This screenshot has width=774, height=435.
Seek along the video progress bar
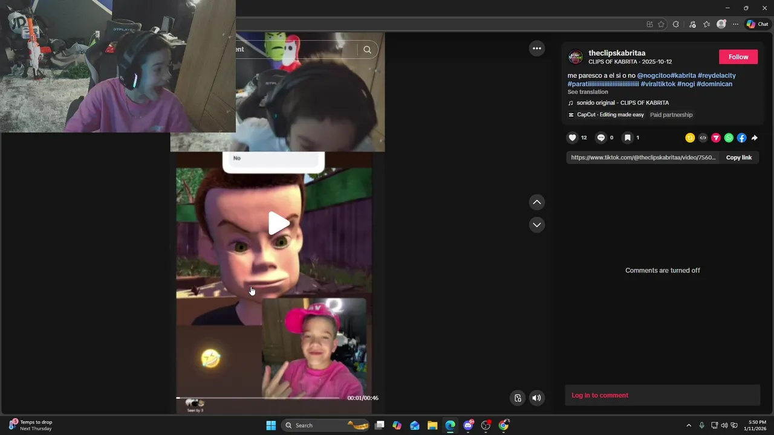pos(258,398)
